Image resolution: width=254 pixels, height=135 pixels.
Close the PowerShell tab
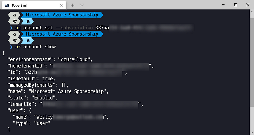click(x=61, y=5)
